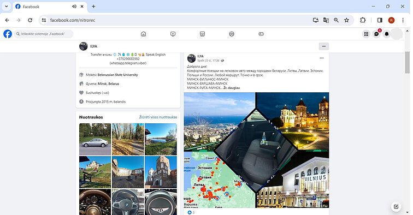This screenshot has width=413, height=215.
Task: View site information icon in address bar
Action: 44,20
